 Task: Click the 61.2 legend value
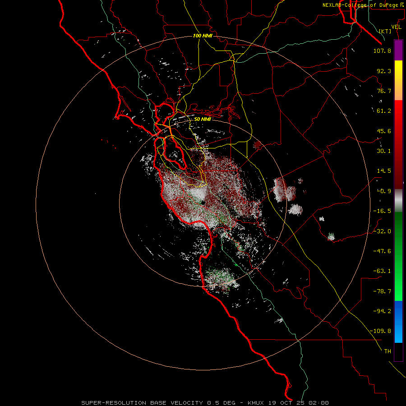coord(384,111)
